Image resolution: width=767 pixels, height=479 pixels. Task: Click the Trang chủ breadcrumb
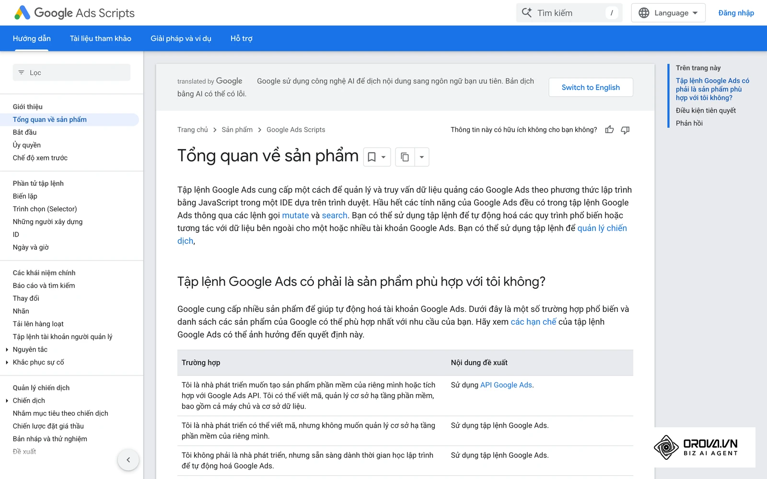(193, 130)
